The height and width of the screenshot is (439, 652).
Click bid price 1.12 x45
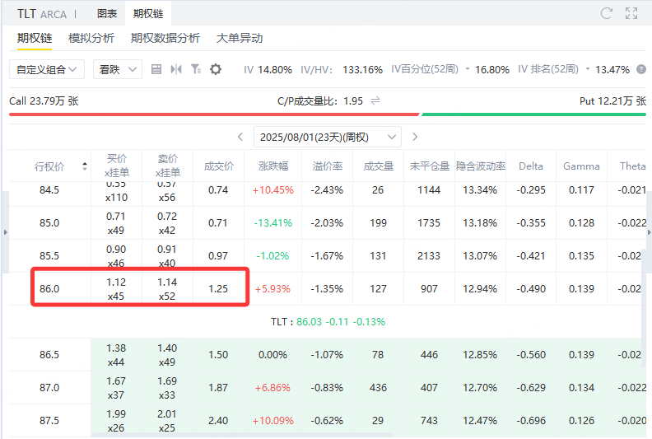[x=116, y=289]
